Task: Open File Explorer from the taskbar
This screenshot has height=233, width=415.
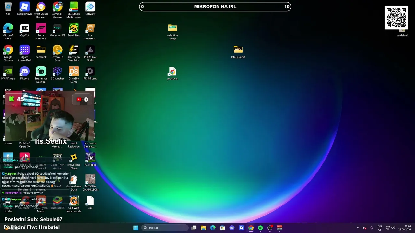Action: pos(203,228)
